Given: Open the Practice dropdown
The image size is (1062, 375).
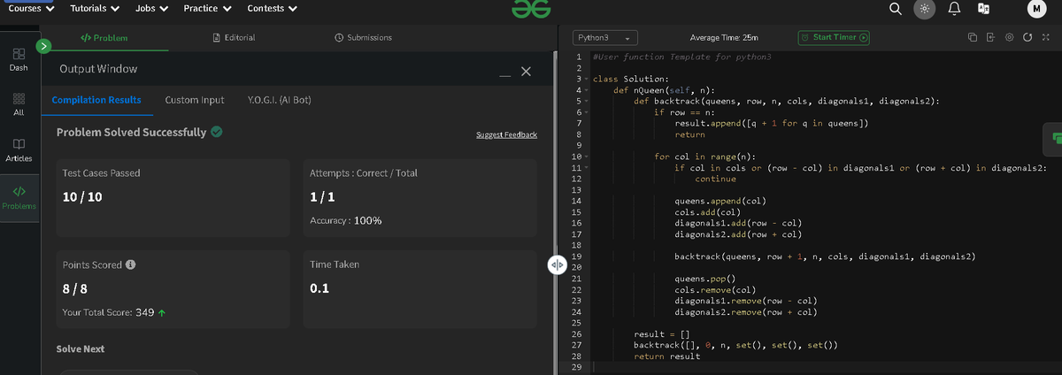Looking at the screenshot, I should [208, 8].
